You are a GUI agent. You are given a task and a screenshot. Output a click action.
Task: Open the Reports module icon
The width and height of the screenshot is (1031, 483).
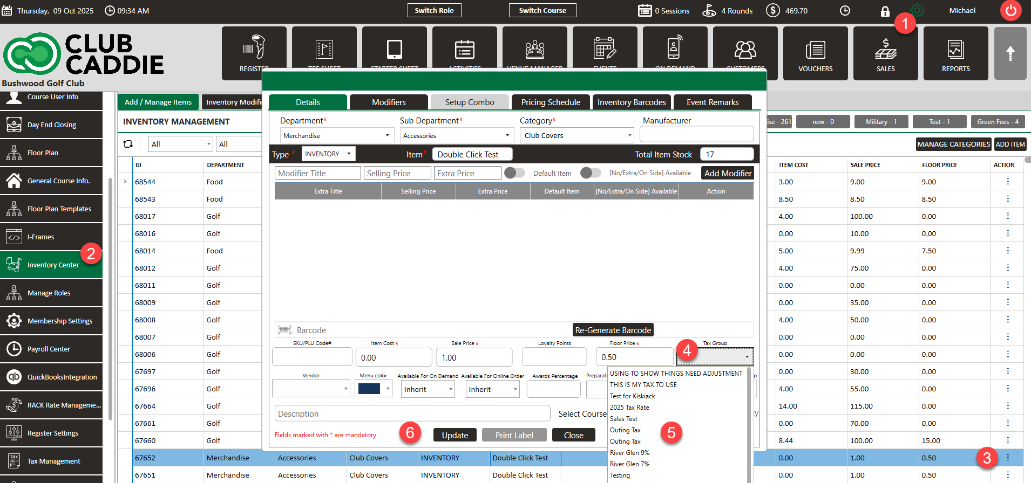pyautogui.click(x=955, y=53)
